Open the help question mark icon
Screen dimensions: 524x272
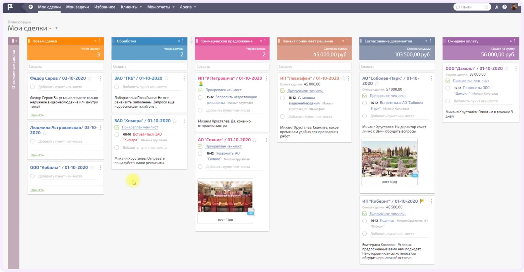(x=505, y=7)
